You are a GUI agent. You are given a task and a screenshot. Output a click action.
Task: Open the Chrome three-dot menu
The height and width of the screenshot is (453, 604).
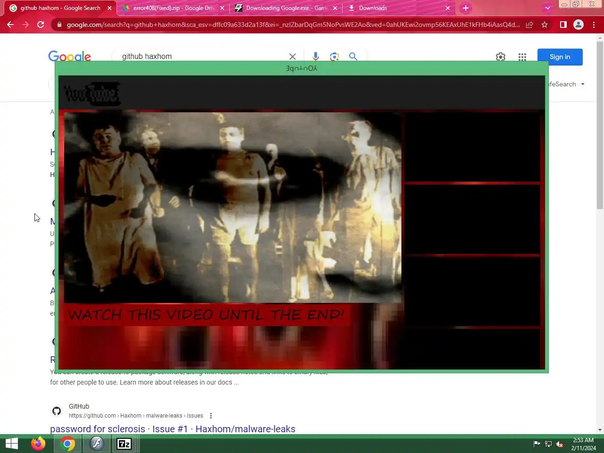594,25
